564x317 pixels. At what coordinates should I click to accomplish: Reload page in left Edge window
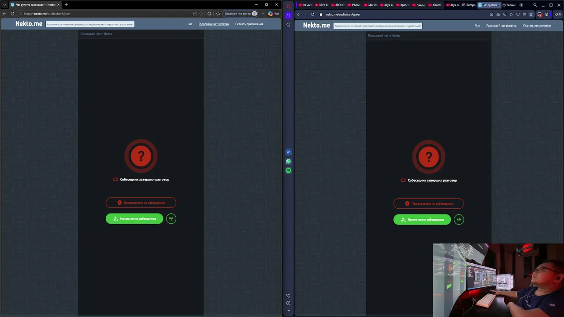[12, 14]
